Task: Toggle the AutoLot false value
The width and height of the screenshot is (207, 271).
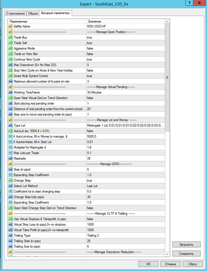Action: point(125,131)
